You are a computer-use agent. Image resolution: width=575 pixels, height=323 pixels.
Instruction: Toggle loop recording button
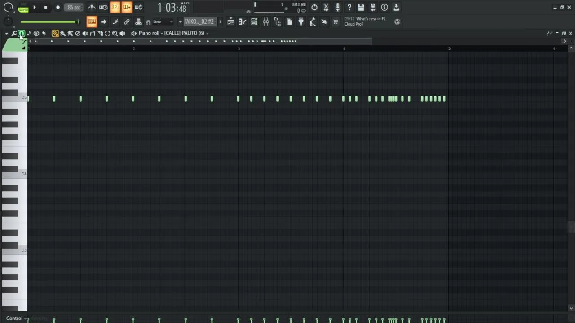coord(138,7)
